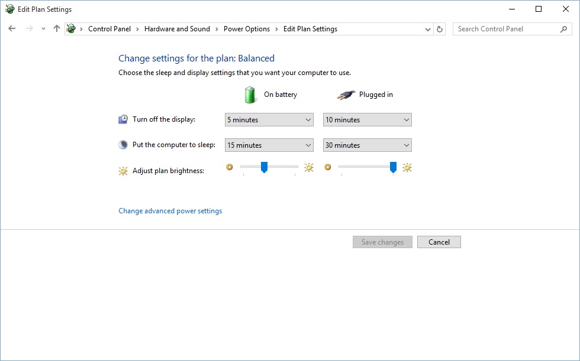The height and width of the screenshot is (361, 580).
Task: Maximize the Edit Plan Settings window
Action: click(x=539, y=9)
